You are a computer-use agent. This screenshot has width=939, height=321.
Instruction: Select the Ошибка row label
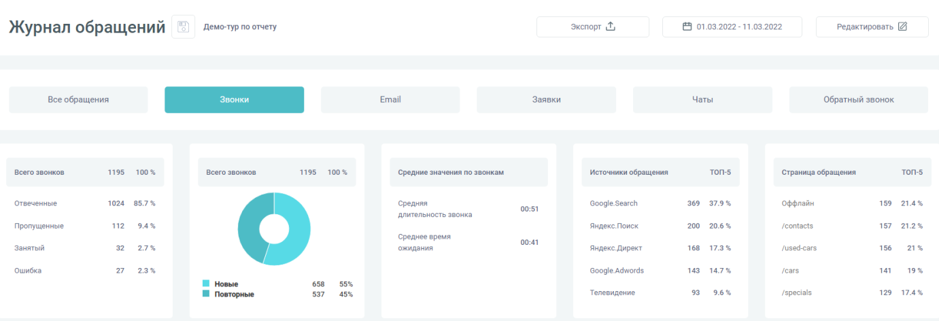point(28,271)
